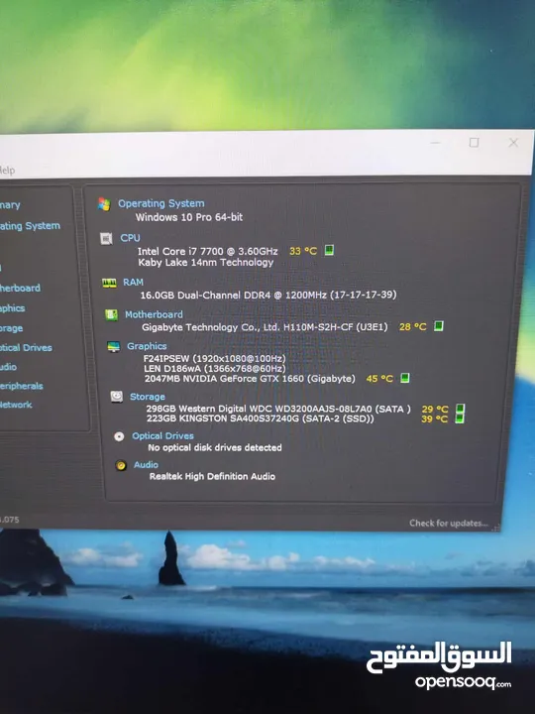Click the Optical Drives disc icon
Screen dimensions: 535x714
[119, 436]
